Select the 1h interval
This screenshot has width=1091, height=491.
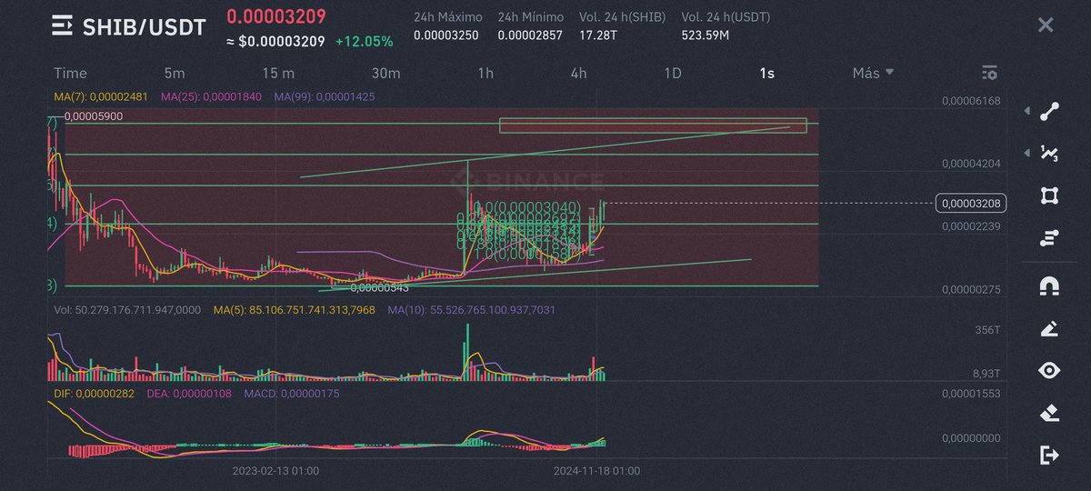[485, 73]
